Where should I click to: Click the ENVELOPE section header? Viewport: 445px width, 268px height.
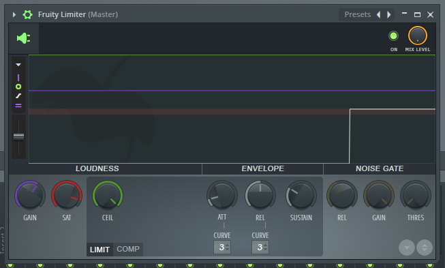point(263,168)
